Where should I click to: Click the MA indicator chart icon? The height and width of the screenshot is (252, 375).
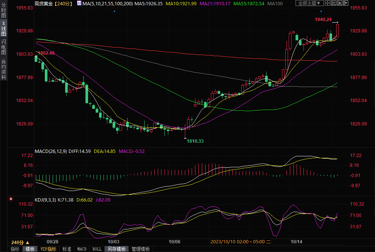point(79,3)
